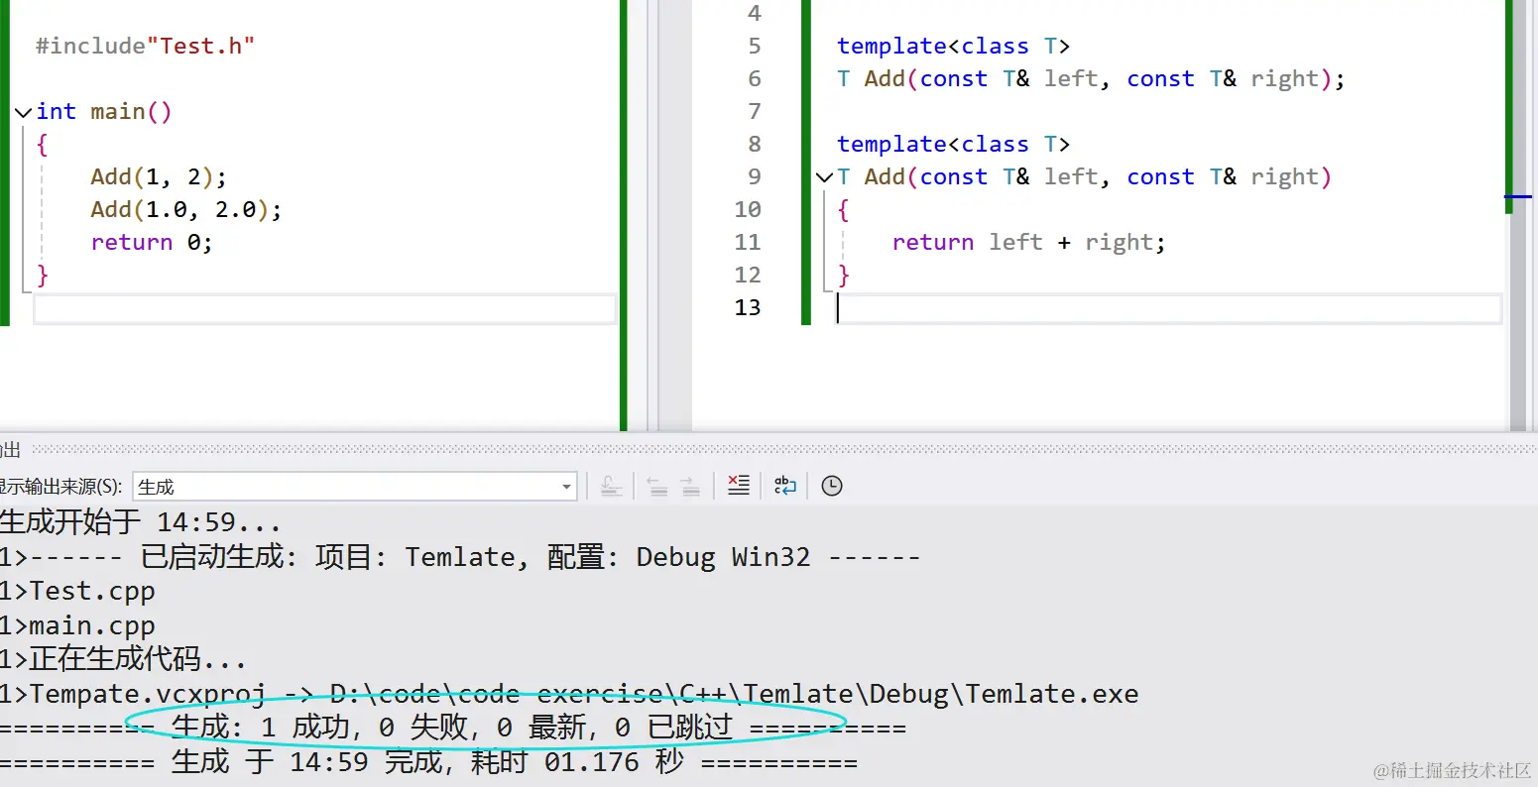The height and width of the screenshot is (787, 1538).
Task: Clear all output in the output window
Action: click(x=738, y=486)
